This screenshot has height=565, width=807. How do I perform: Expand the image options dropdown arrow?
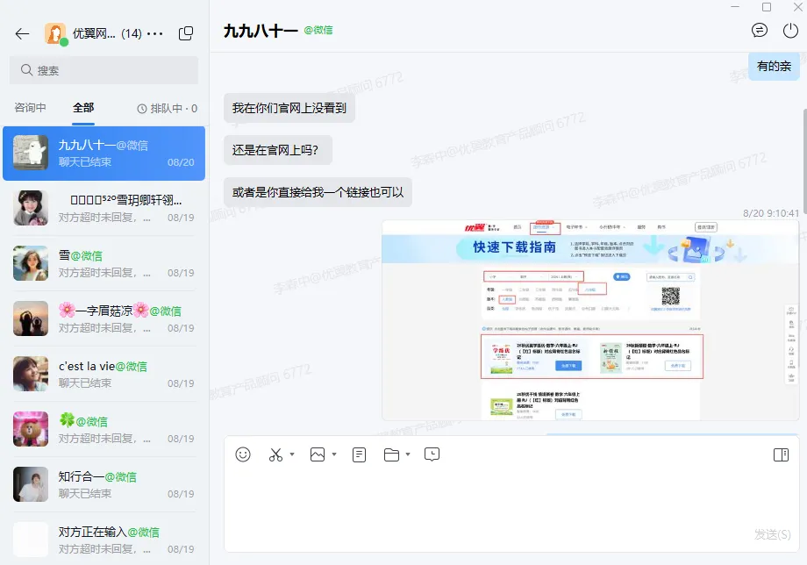click(334, 454)
